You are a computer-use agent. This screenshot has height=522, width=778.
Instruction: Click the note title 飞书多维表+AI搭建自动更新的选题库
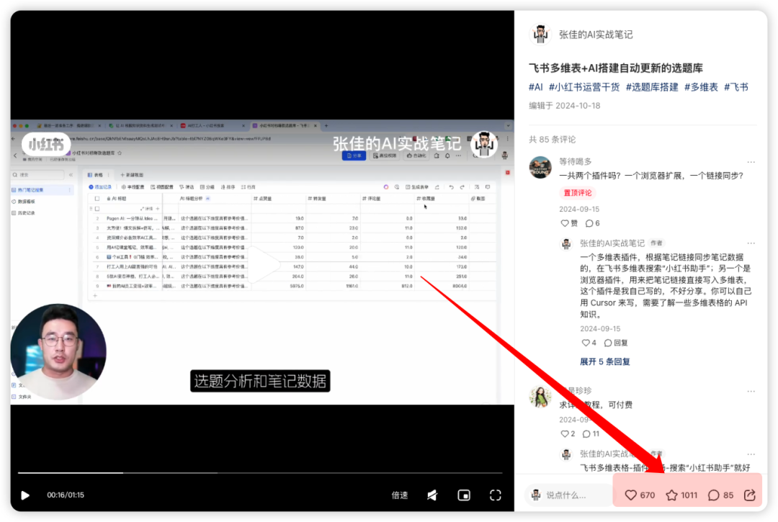[x=616, y=68]
